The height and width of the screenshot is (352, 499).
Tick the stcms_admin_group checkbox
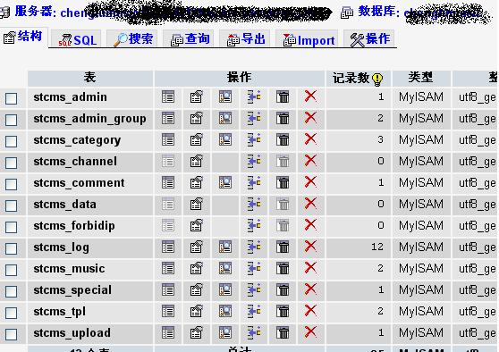[x=11, y=120]
